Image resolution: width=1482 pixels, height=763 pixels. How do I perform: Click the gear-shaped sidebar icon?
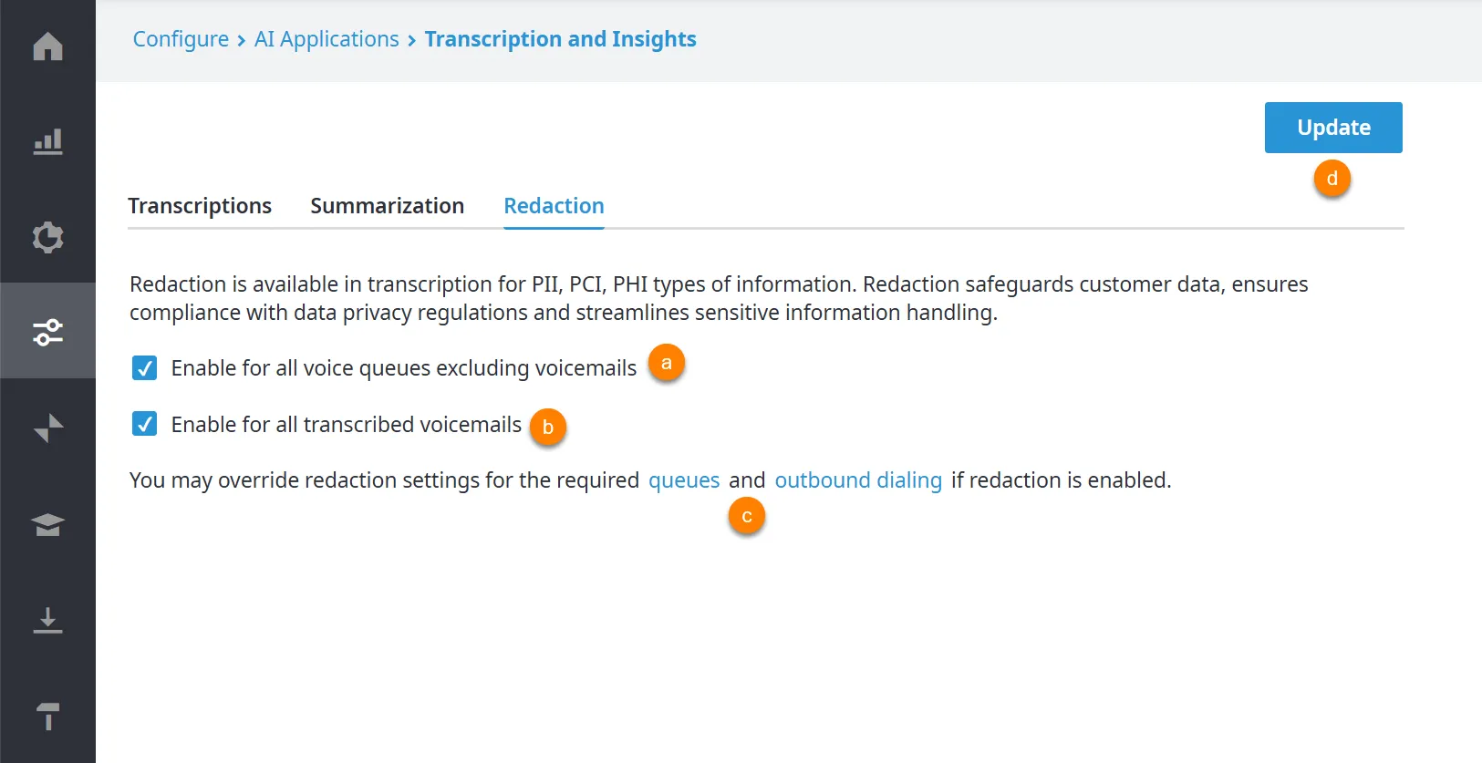click(x=47, y=237)
